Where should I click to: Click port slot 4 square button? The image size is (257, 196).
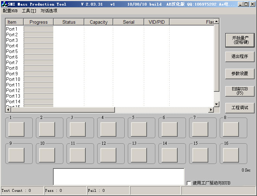click(108, 129)
